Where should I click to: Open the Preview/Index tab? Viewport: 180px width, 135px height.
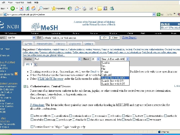point(44,44)
